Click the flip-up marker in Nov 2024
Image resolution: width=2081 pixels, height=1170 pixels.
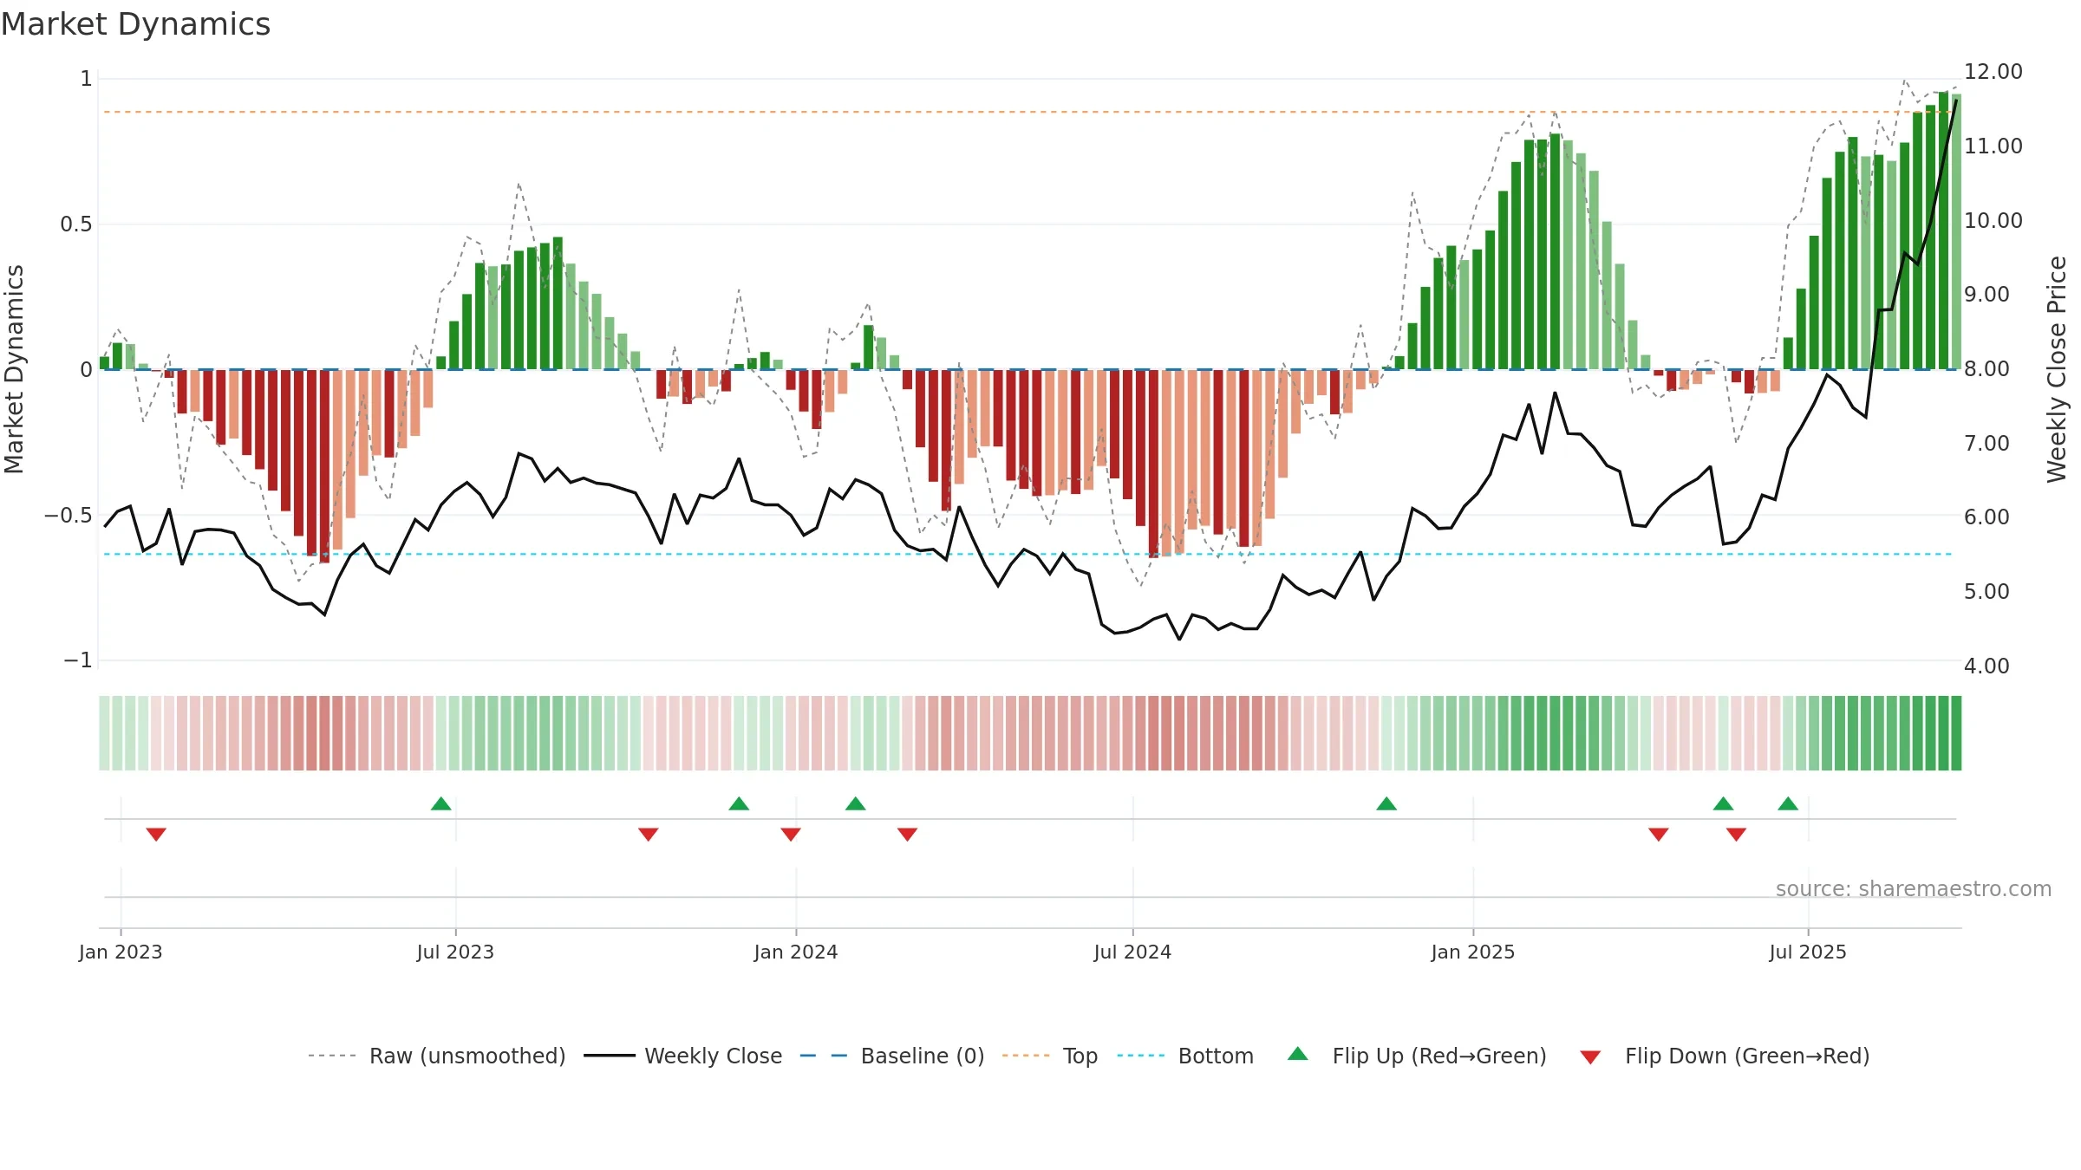point(1386,803)
